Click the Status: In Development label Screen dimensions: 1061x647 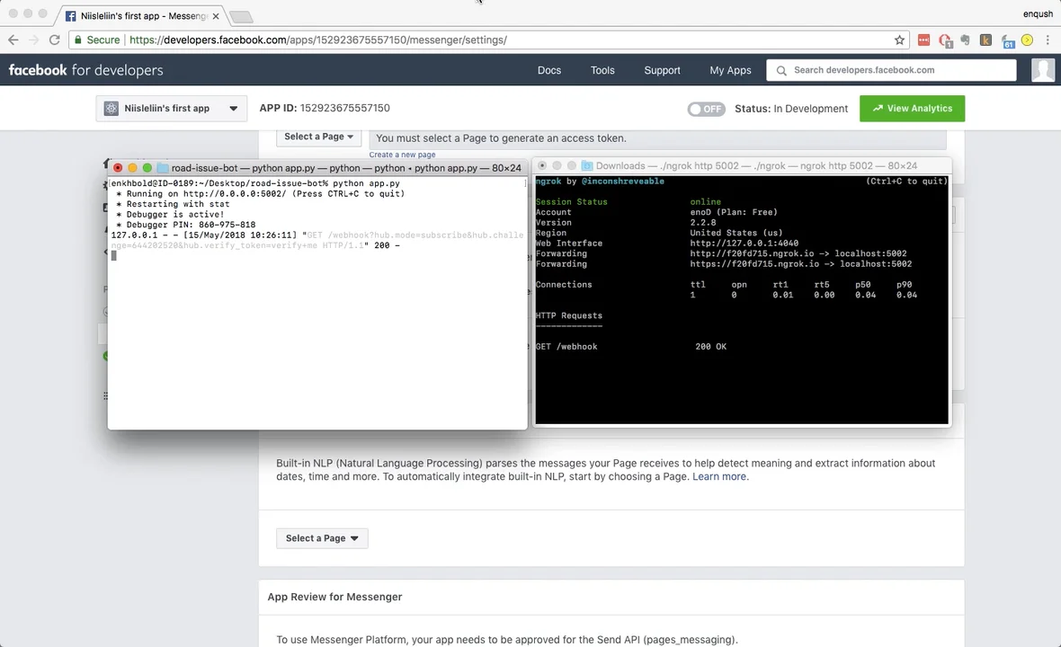791,109
